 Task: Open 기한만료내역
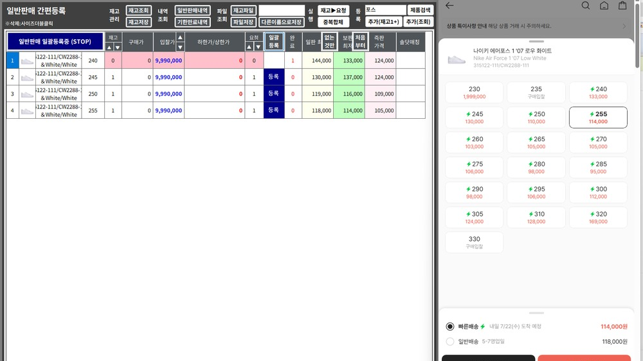coord(192,22)
